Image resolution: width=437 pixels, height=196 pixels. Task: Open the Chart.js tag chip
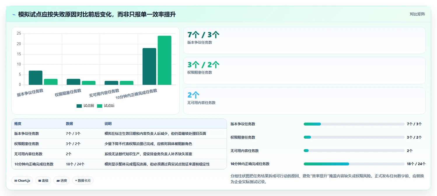point(22,181)
